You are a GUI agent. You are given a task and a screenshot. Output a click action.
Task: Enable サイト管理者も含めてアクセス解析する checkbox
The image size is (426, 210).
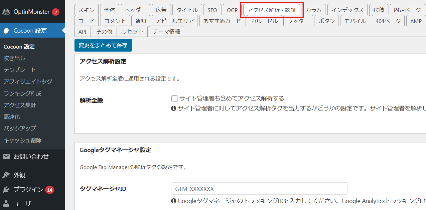[x=175, y=99]
